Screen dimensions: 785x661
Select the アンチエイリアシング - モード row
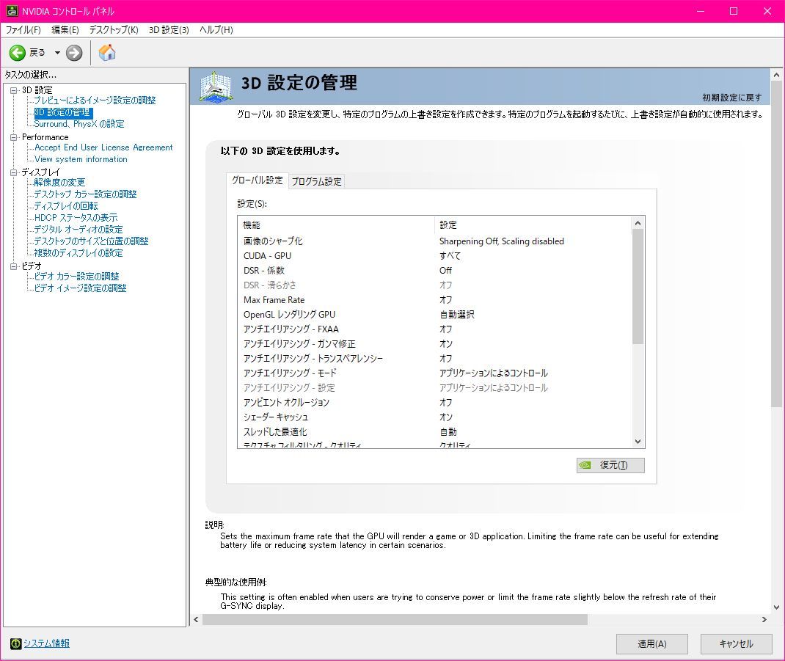click(x=434, y=373)
